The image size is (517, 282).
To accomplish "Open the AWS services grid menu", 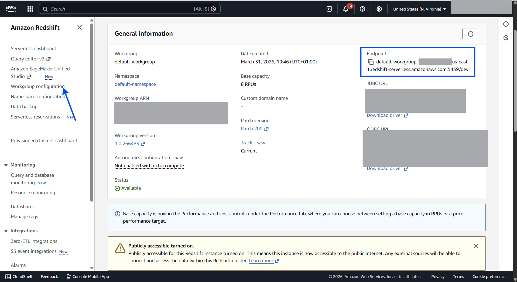I will pyautogui.click(x=30, y=9).
